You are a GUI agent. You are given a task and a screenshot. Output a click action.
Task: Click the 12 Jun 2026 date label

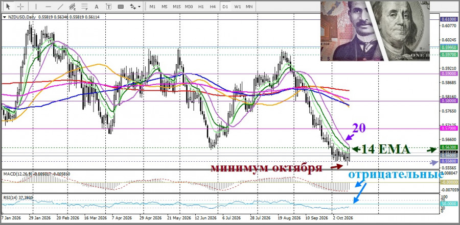tap(205, 218)
